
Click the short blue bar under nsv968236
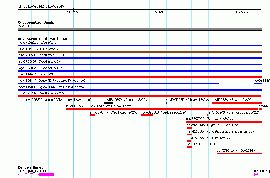(x=258, y=84)
